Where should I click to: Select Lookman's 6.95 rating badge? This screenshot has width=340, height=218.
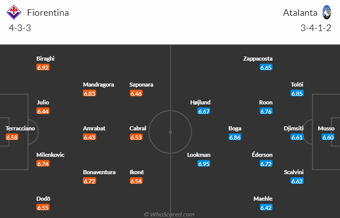coord(204,163)
